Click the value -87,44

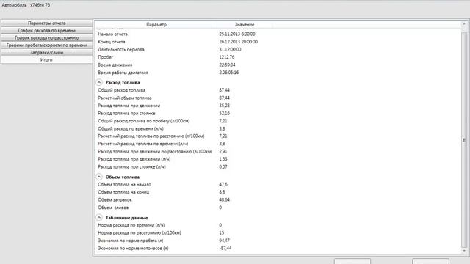[x=225, y=249]
